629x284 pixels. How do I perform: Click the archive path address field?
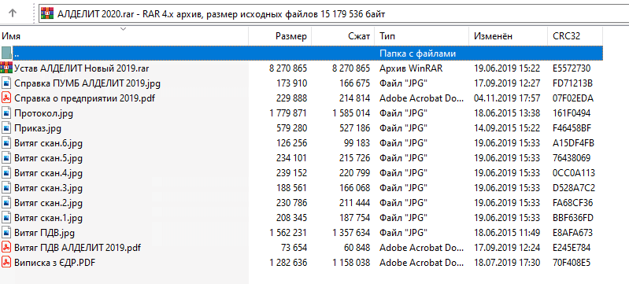tap(332, 14)
